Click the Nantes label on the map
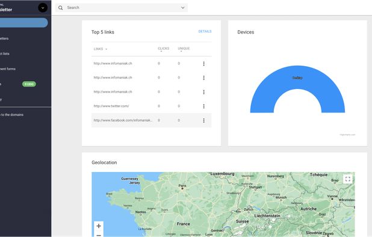This screenshot has height=237, width=372. (140, 212)
